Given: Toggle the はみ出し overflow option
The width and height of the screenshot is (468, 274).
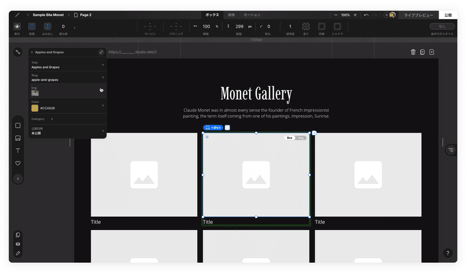Looking at the screenshot, I should point(47,26).
